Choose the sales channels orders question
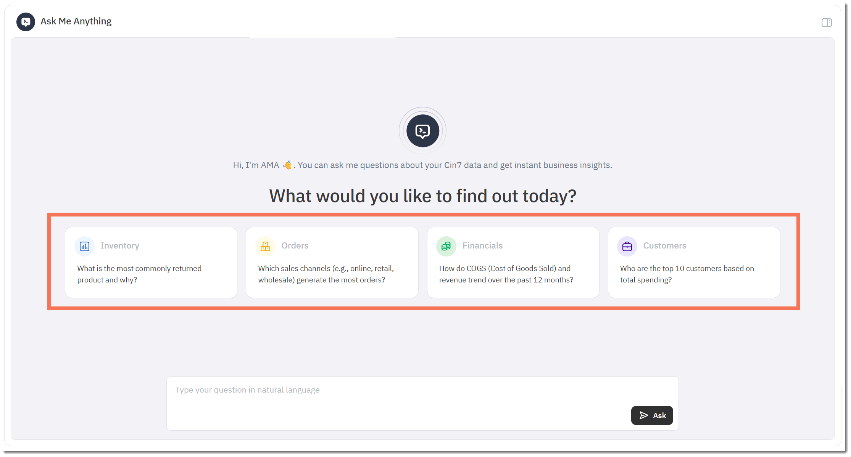Screen dimensions: 851x457 [x=326, y=274]
